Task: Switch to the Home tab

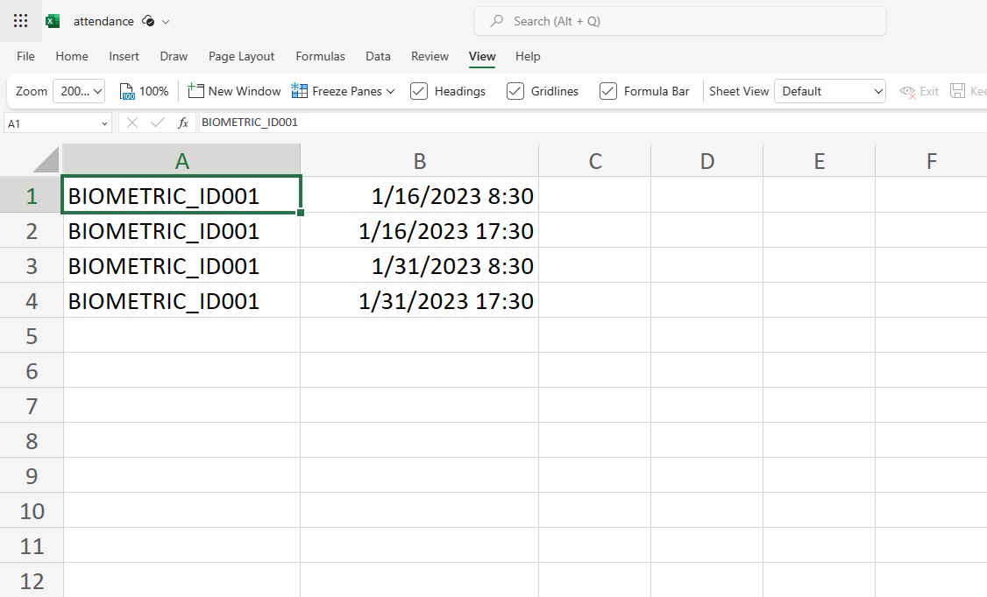Action: click(x=72, y=56)
